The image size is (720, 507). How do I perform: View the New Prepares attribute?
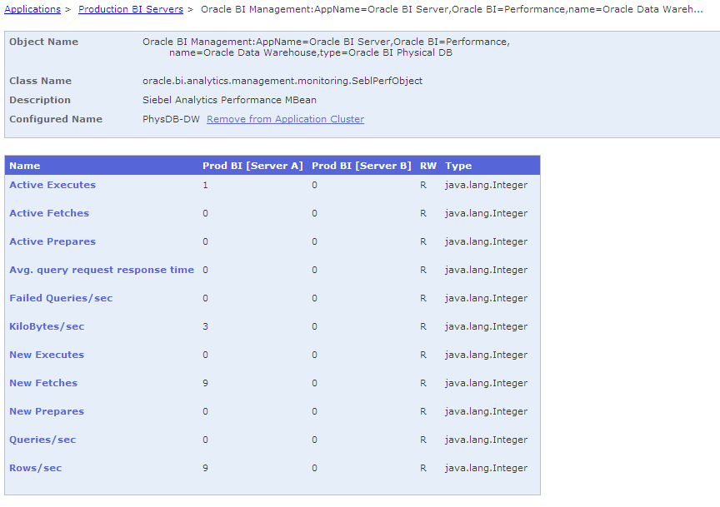pyautogui.click(x=47, y=411)
